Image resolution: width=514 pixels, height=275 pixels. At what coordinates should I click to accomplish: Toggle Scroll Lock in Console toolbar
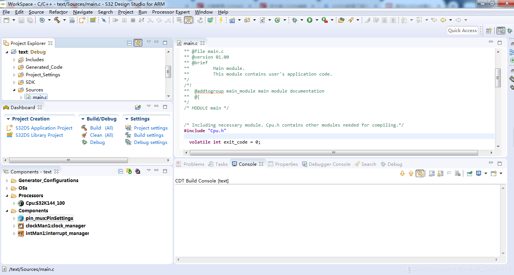coord(440,173)
